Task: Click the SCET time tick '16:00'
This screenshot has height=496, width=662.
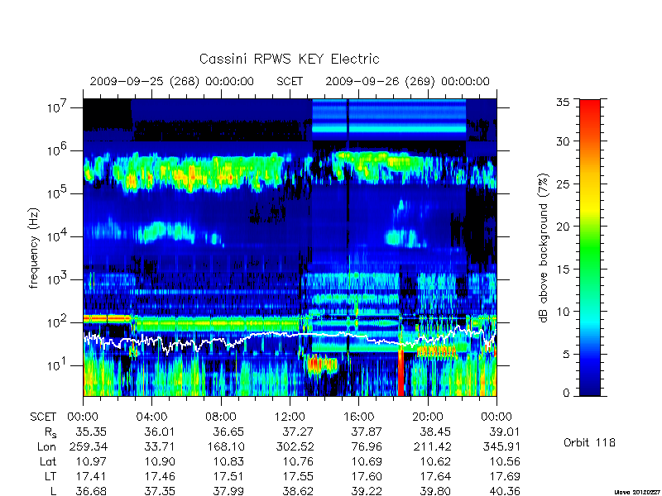Action: pyautogui.click(x=358, y=417)
